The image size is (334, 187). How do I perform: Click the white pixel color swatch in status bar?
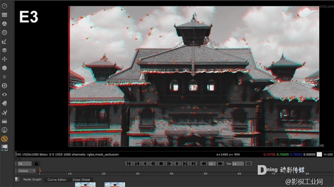(319, 155)
